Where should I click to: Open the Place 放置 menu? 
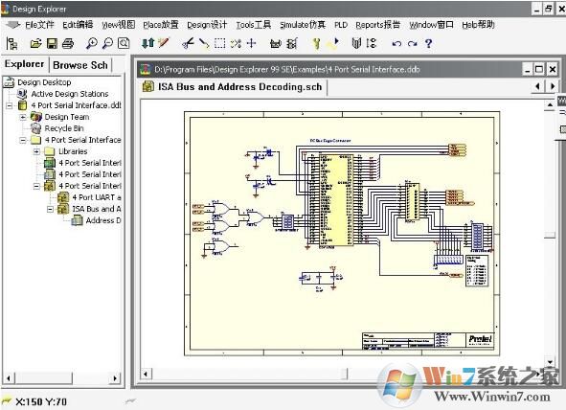coord(161,25)
